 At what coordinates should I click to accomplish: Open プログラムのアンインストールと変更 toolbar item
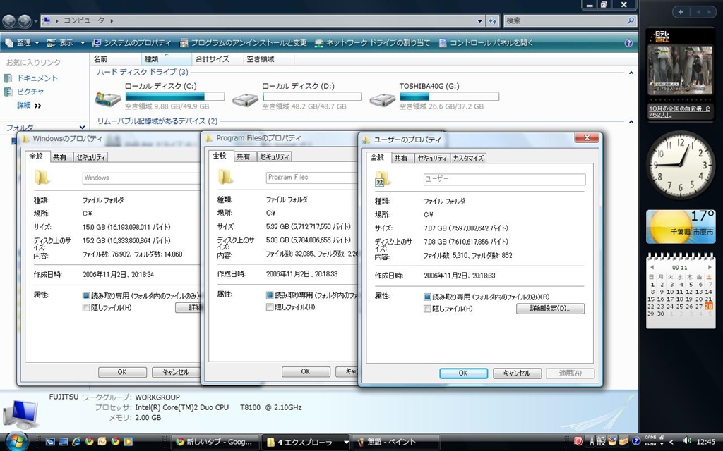coord(243,43)
